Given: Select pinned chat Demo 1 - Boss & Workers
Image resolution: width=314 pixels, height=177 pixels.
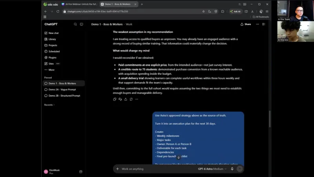Looking at the screenshot, I should tap(64, 83).
